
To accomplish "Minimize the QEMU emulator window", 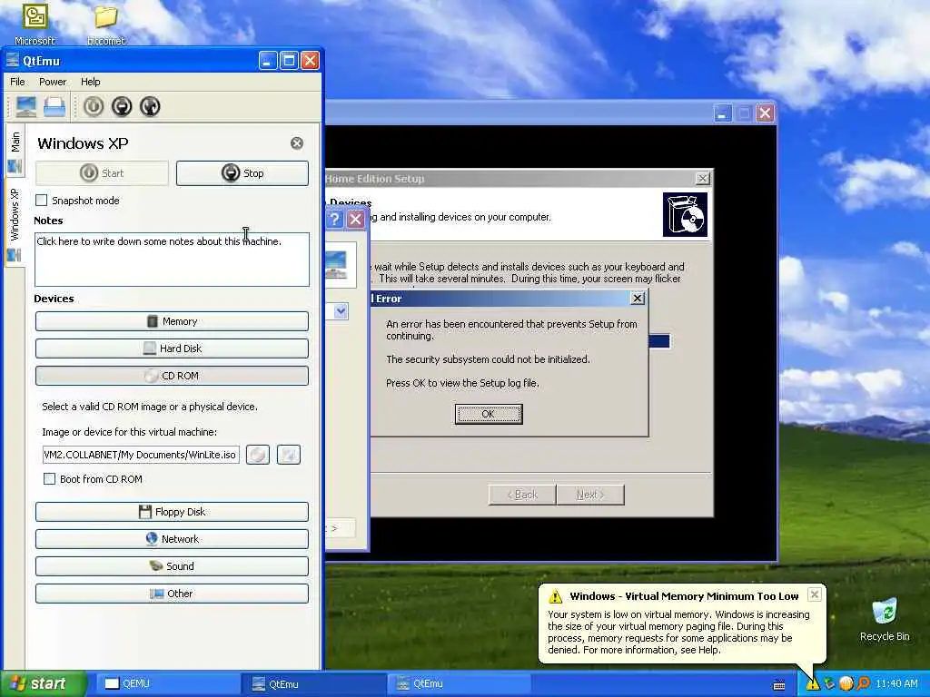I will (722, 113).
